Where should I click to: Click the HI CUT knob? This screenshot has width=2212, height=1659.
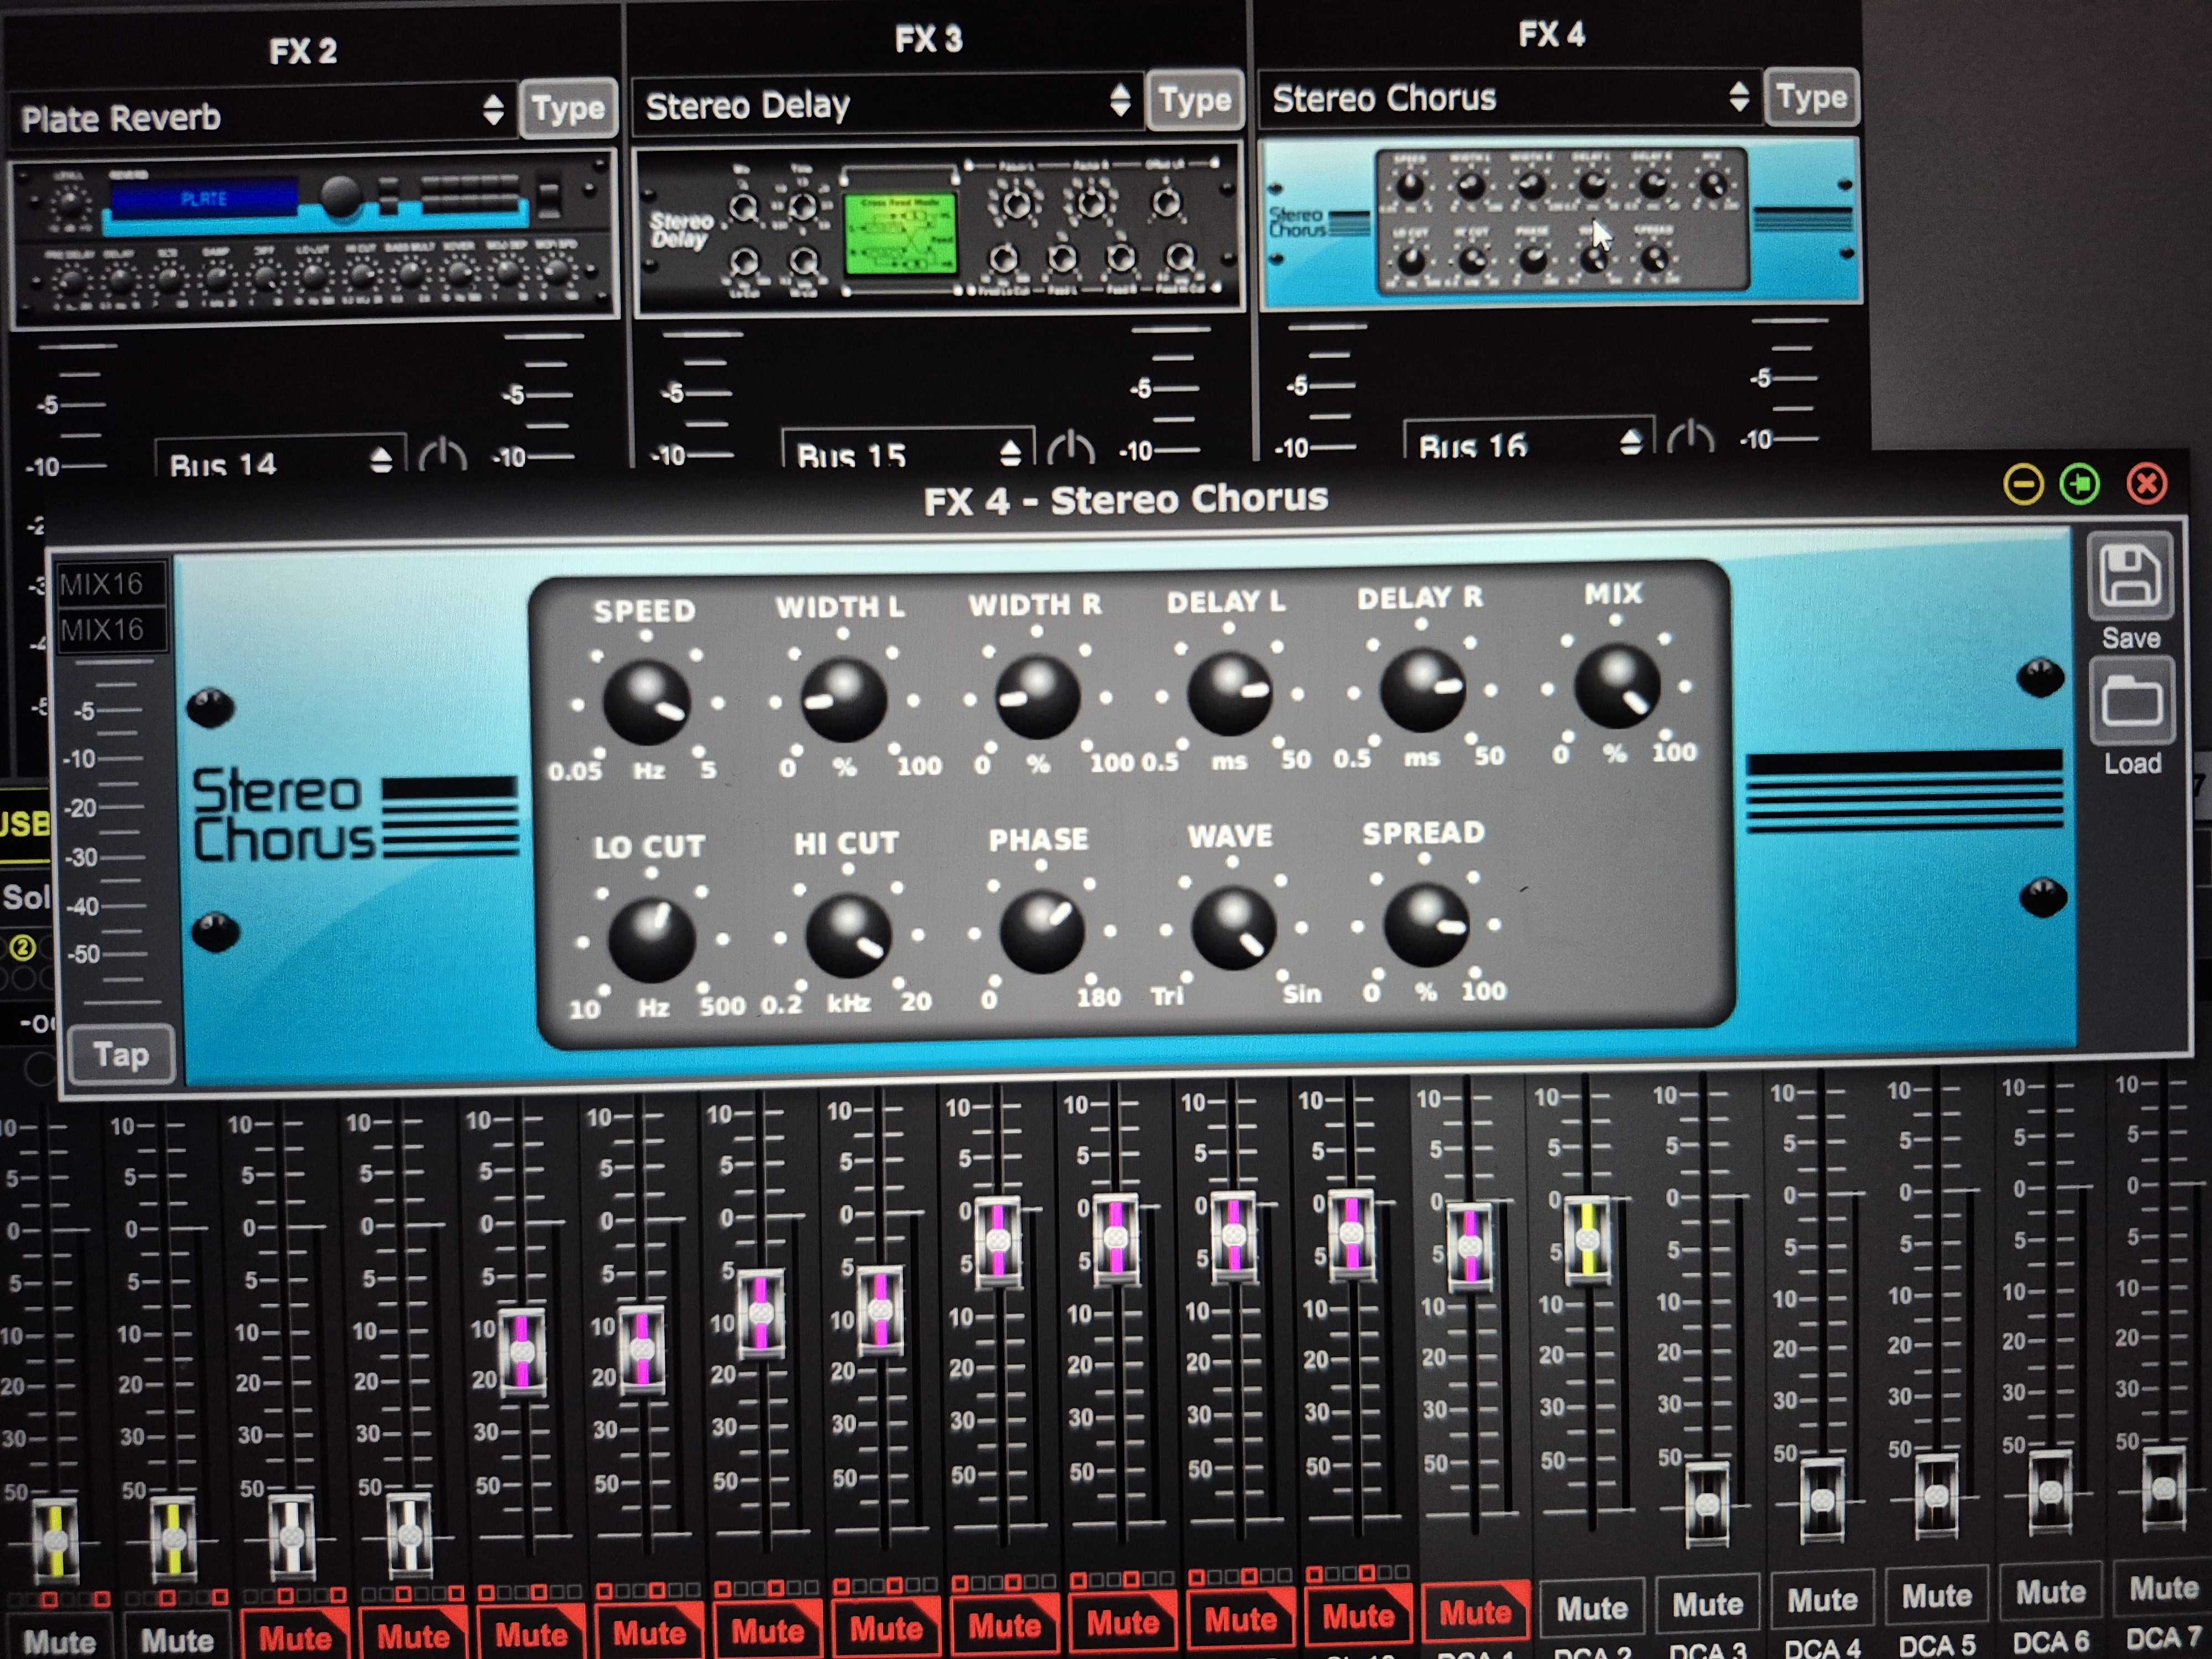pyautogui.click(x=848, y=936)
